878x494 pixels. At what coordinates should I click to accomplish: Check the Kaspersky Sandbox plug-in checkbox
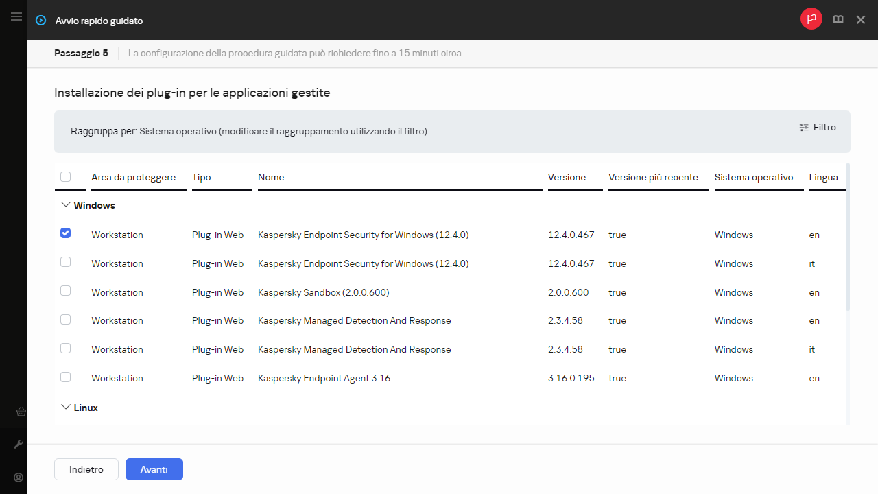click(65, 290)
